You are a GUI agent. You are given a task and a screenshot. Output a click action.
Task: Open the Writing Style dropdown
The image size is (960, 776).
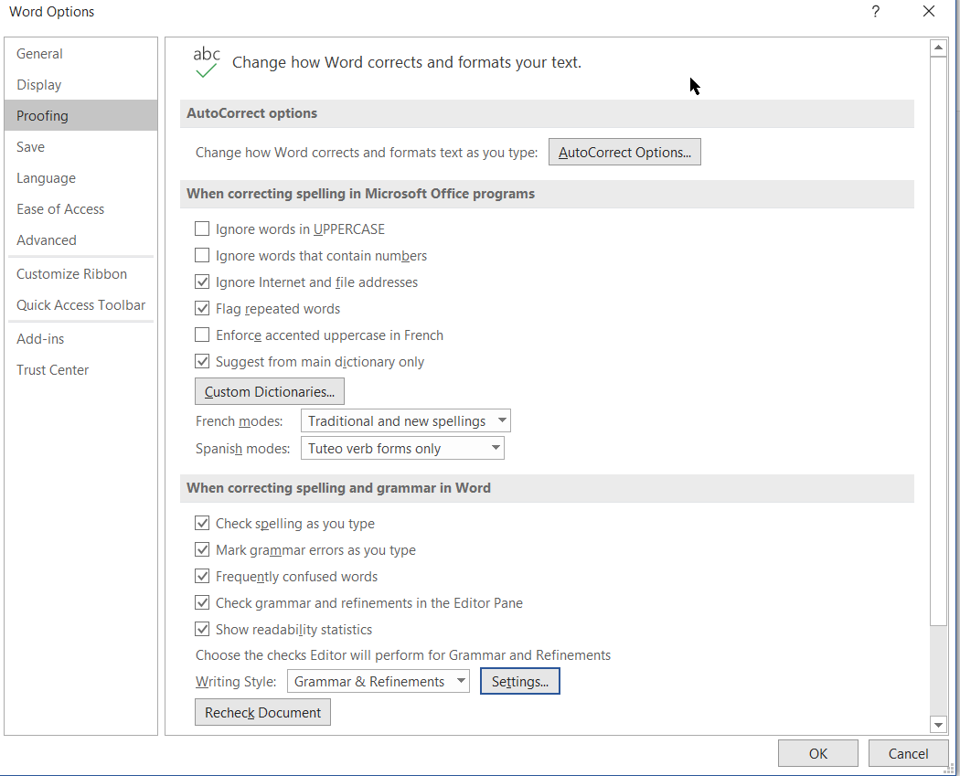(379, 681)
